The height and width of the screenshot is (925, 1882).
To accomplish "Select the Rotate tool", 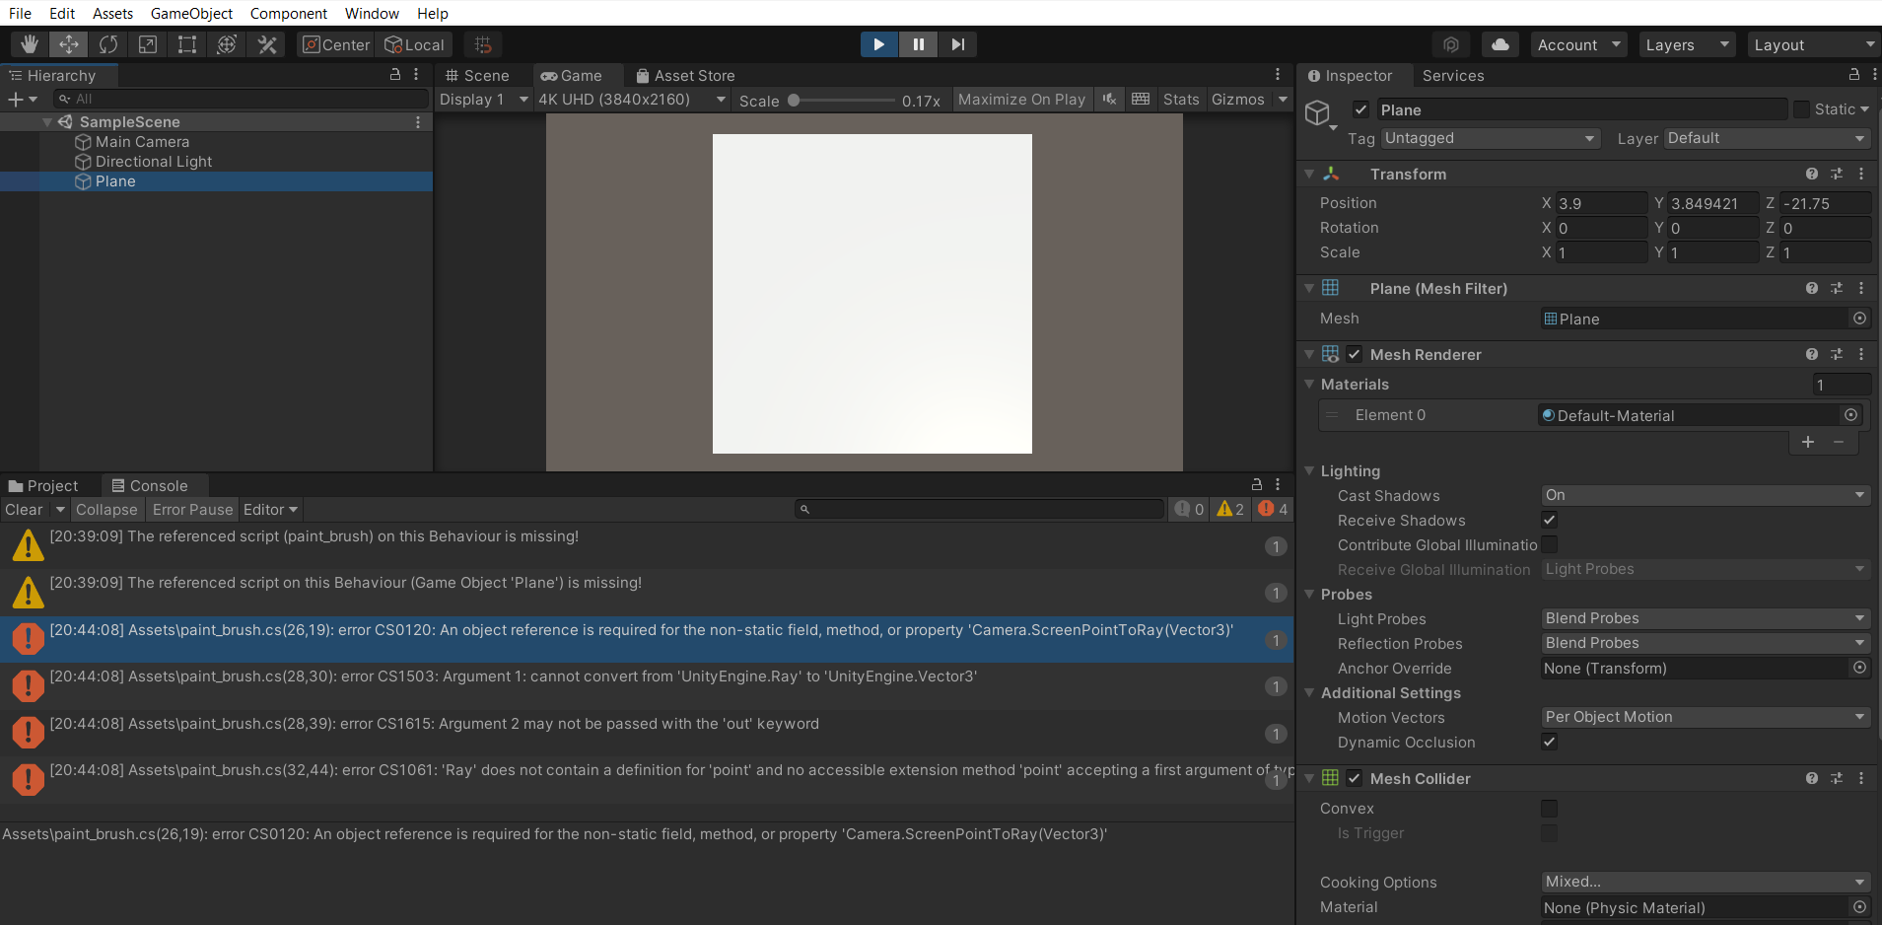I will click(x=108, y=43).
